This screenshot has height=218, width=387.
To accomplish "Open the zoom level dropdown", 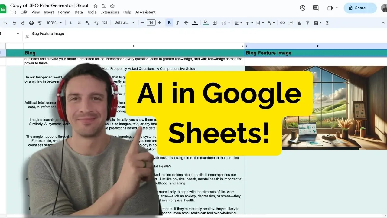I will coord(54,23).
